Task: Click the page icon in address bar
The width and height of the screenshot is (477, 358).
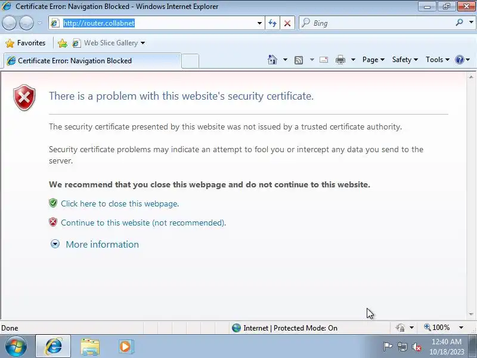Action: coord(55,23)
